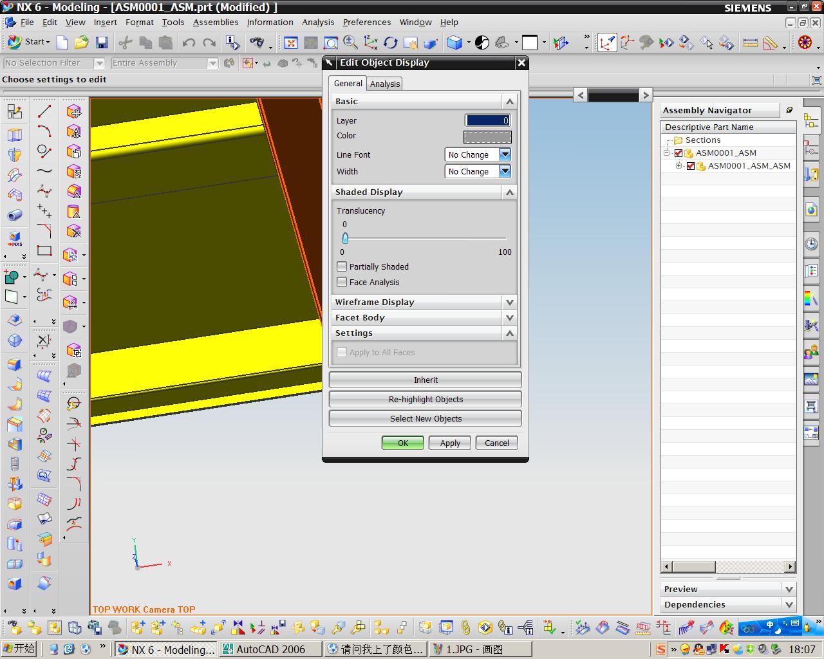Enable the Face Analysis checkbox
Image resolution: width=824 pixels, height=659 pixels.
pyautogui.click(x=342, y=282)
